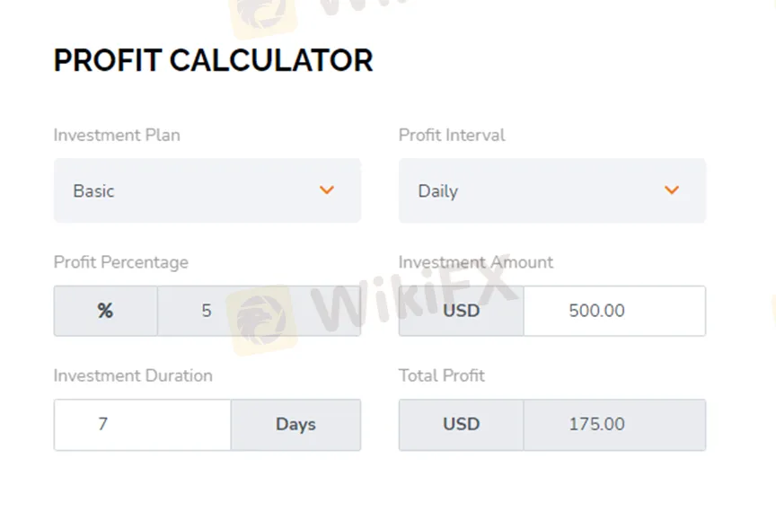Image resolution: width=776 pixels, height=511 pixels.
Task: Click the Profit Percentage label
Action: (121, 262)
